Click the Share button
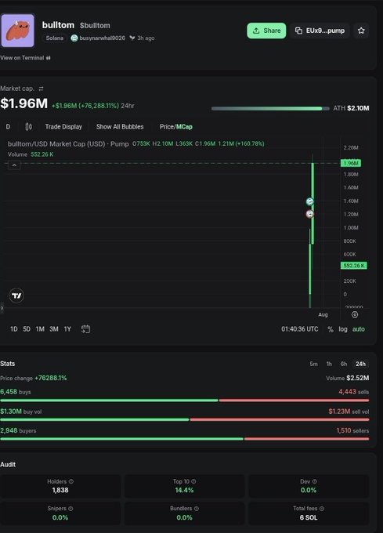 pyautogui.click(x=266, y=31)
